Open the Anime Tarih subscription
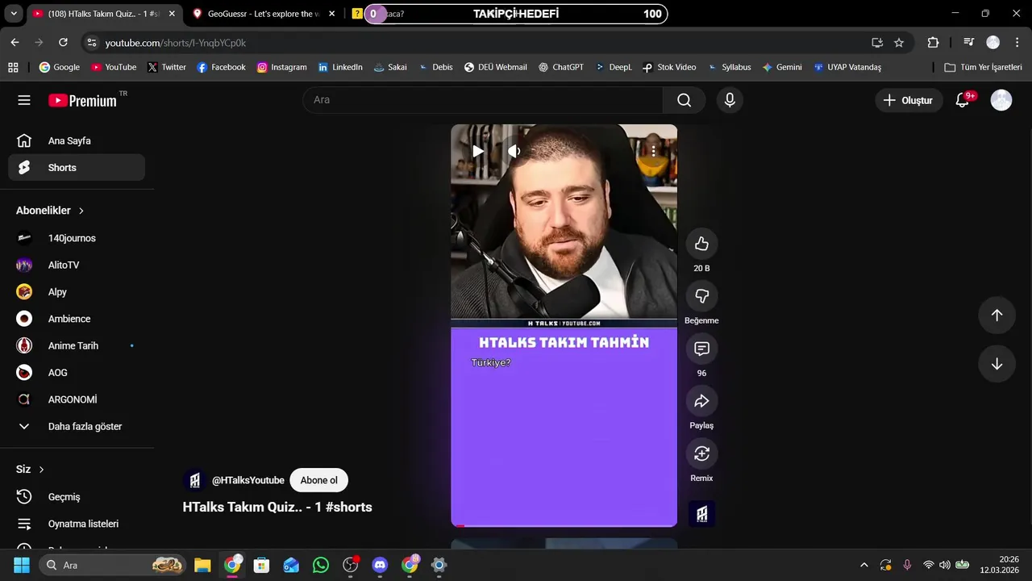The image size is (1032, 581). [x=77, y=345]
